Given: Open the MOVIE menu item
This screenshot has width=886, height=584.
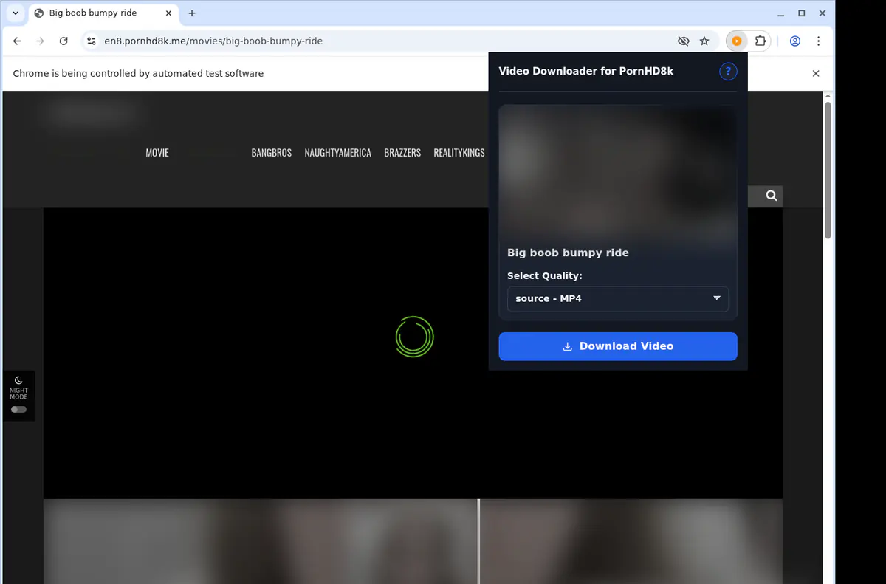Looking at the screenshot, I should click(x=157, y=153).
